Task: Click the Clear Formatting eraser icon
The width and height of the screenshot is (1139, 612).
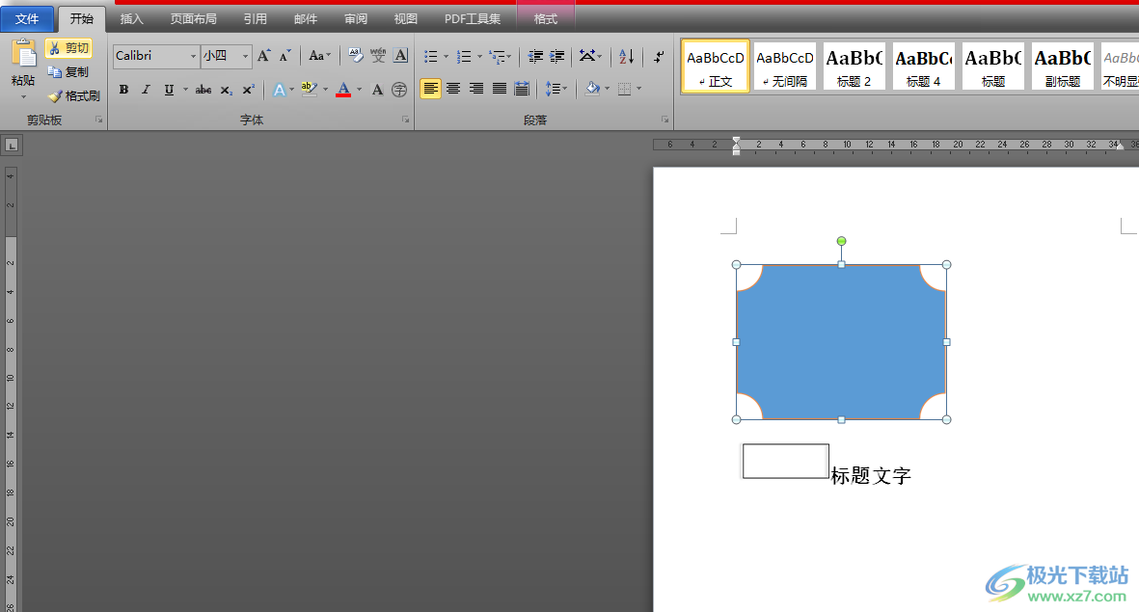Action: [x=355, y=56]
